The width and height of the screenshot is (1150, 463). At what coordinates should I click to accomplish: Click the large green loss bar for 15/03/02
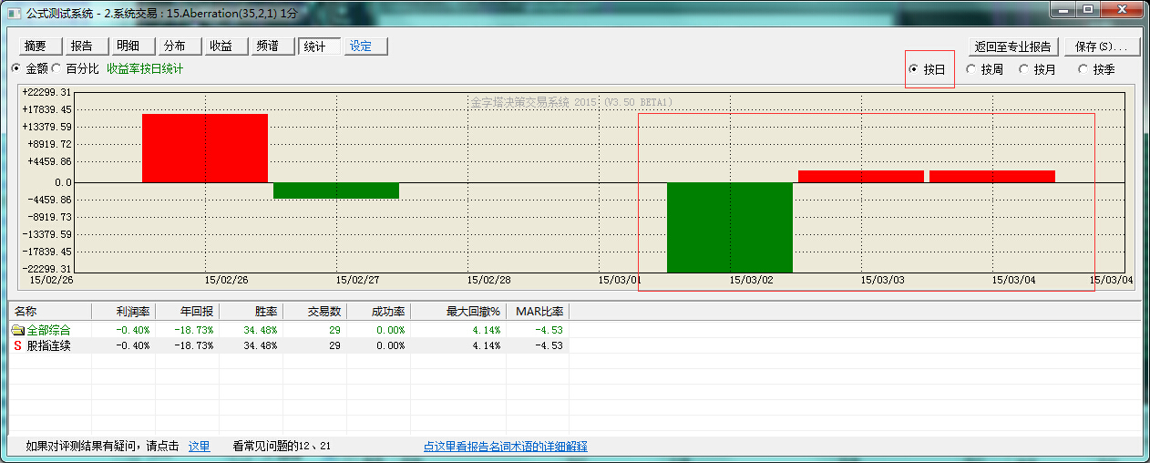tap(729, 227)
